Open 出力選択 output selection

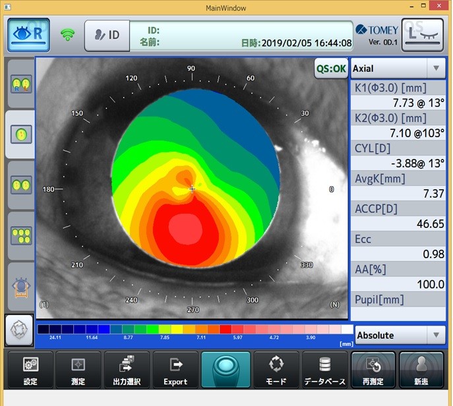tap(127, 369)
